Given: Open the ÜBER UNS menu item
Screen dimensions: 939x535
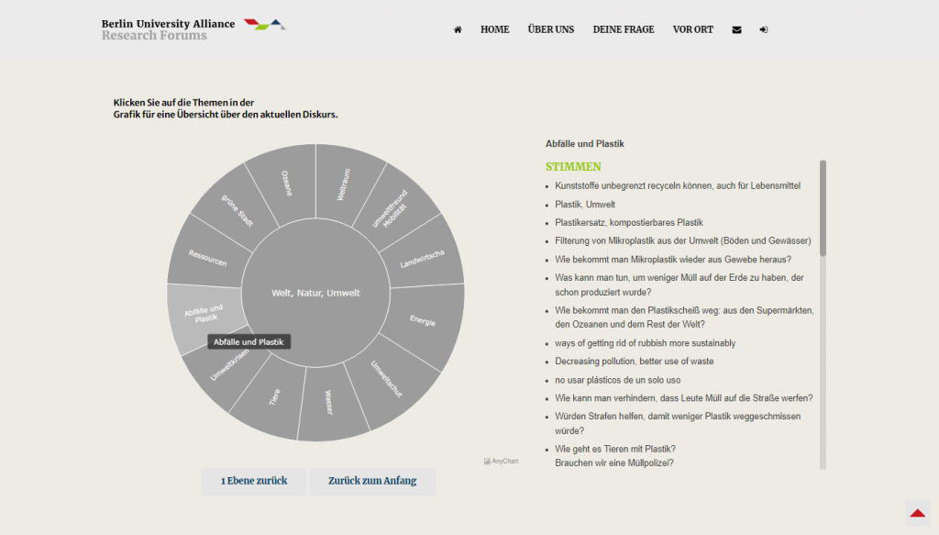Looking at the screenshot, I should [550, 29].
